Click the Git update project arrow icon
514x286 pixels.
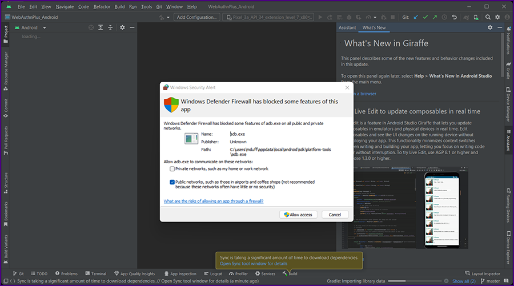point(415,17)
